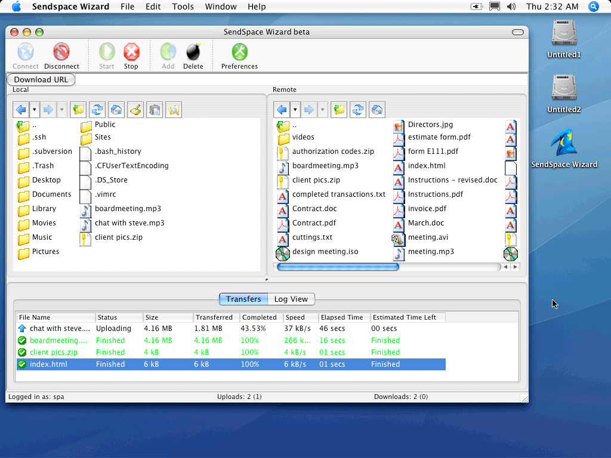Go to home folder in Remote pane
Screen dimensions: 611x458
[x=377, y=110]
